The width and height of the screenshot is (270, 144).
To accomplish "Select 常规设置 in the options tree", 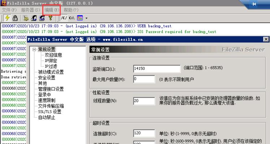I will 47,49.
